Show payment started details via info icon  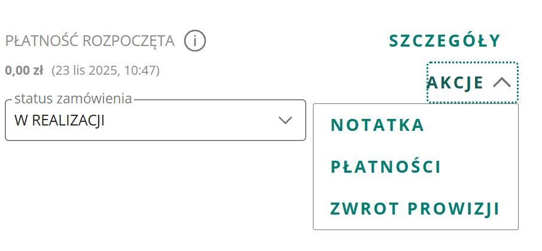pos(195,41)
